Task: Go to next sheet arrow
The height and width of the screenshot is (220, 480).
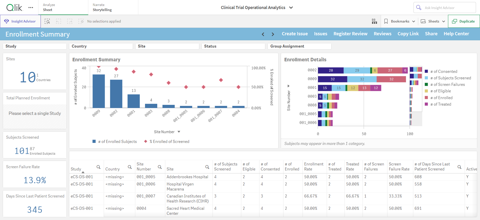Action: pos(273,34)
